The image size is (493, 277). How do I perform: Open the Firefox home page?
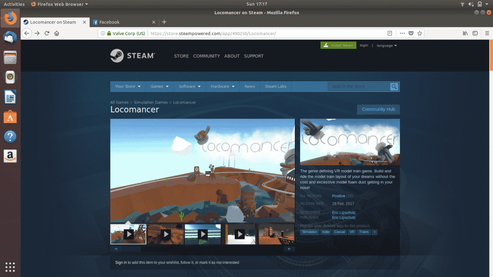[57, 33]
